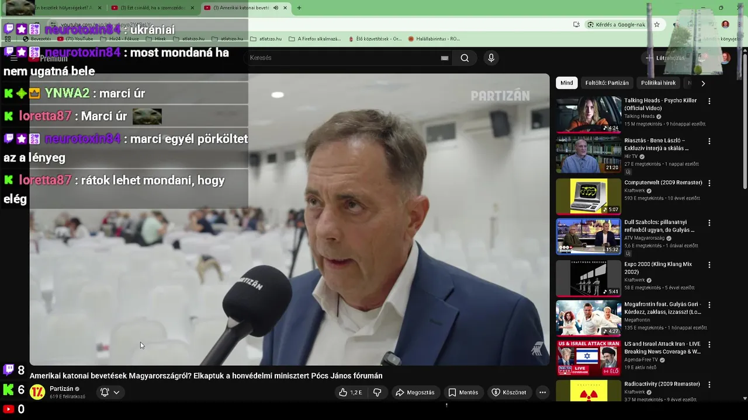The image size is (748, 420).
Task: Click the dislike thumbs-down button
Action: 378,393
